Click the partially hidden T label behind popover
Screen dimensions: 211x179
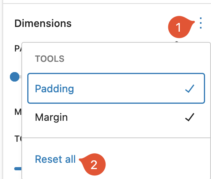pyautogui.click(x=18, y=139)
